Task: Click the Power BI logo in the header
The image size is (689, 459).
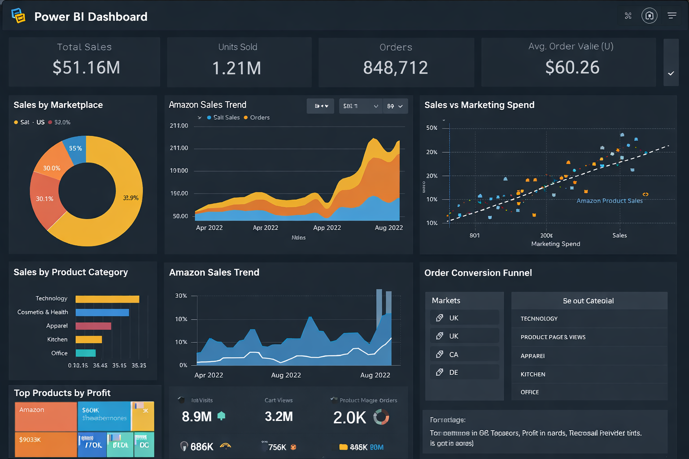Action: 18,15
